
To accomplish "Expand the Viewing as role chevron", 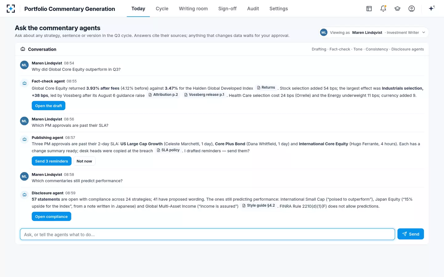I will tap(424, 33).
